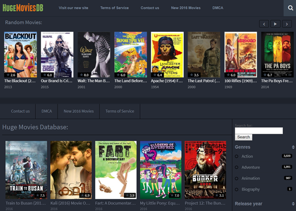Open Our Brand Is Crisis poster
Screen dimensions: 296x211
57,54
